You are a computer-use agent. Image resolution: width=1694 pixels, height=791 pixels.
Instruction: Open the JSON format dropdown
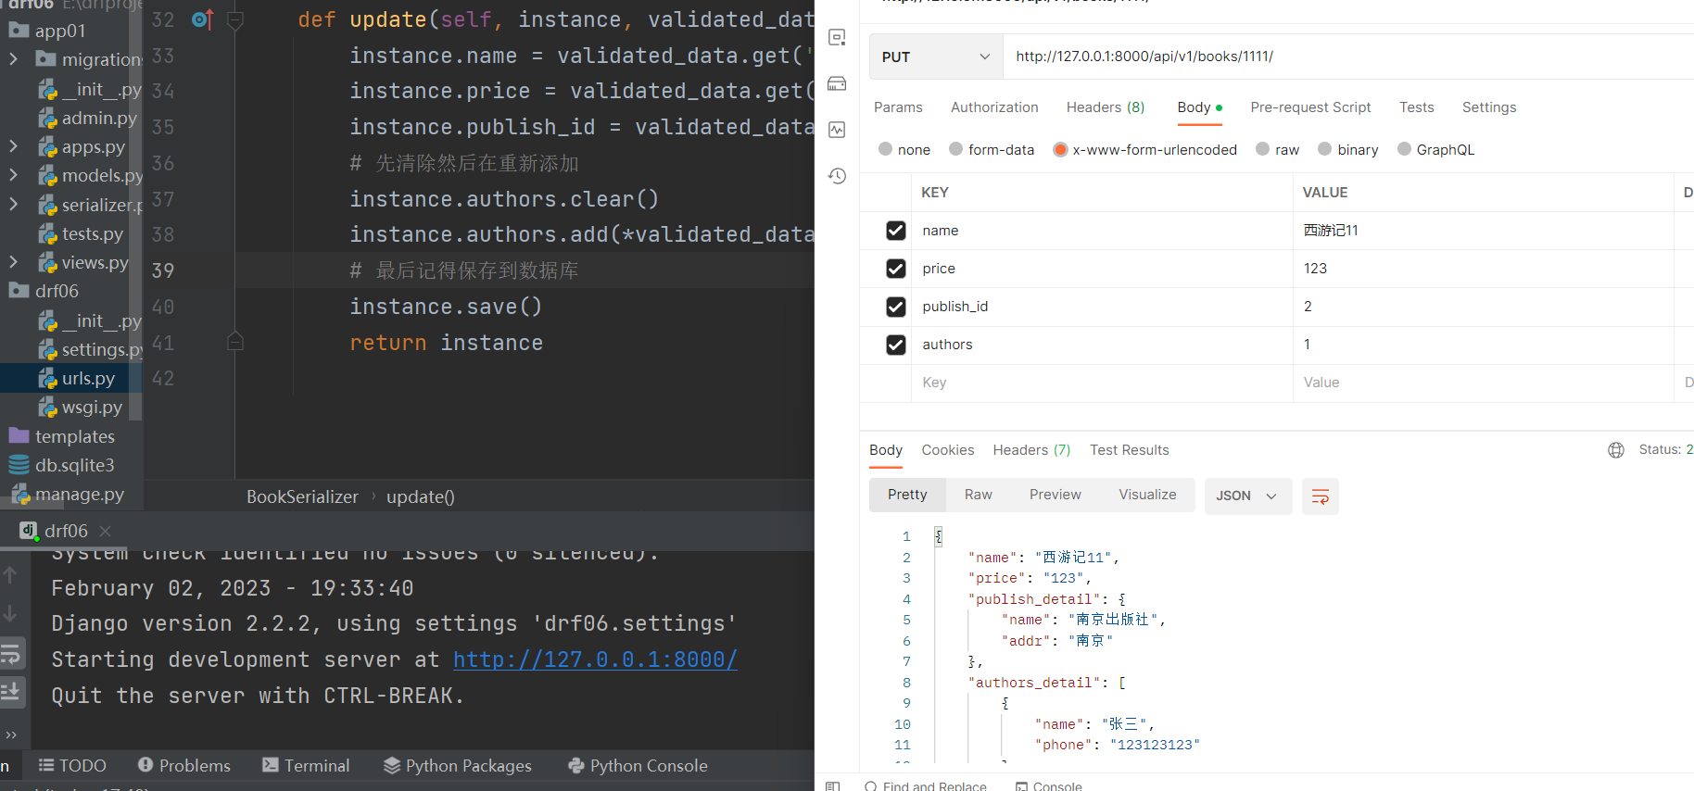pos(1247,496)
